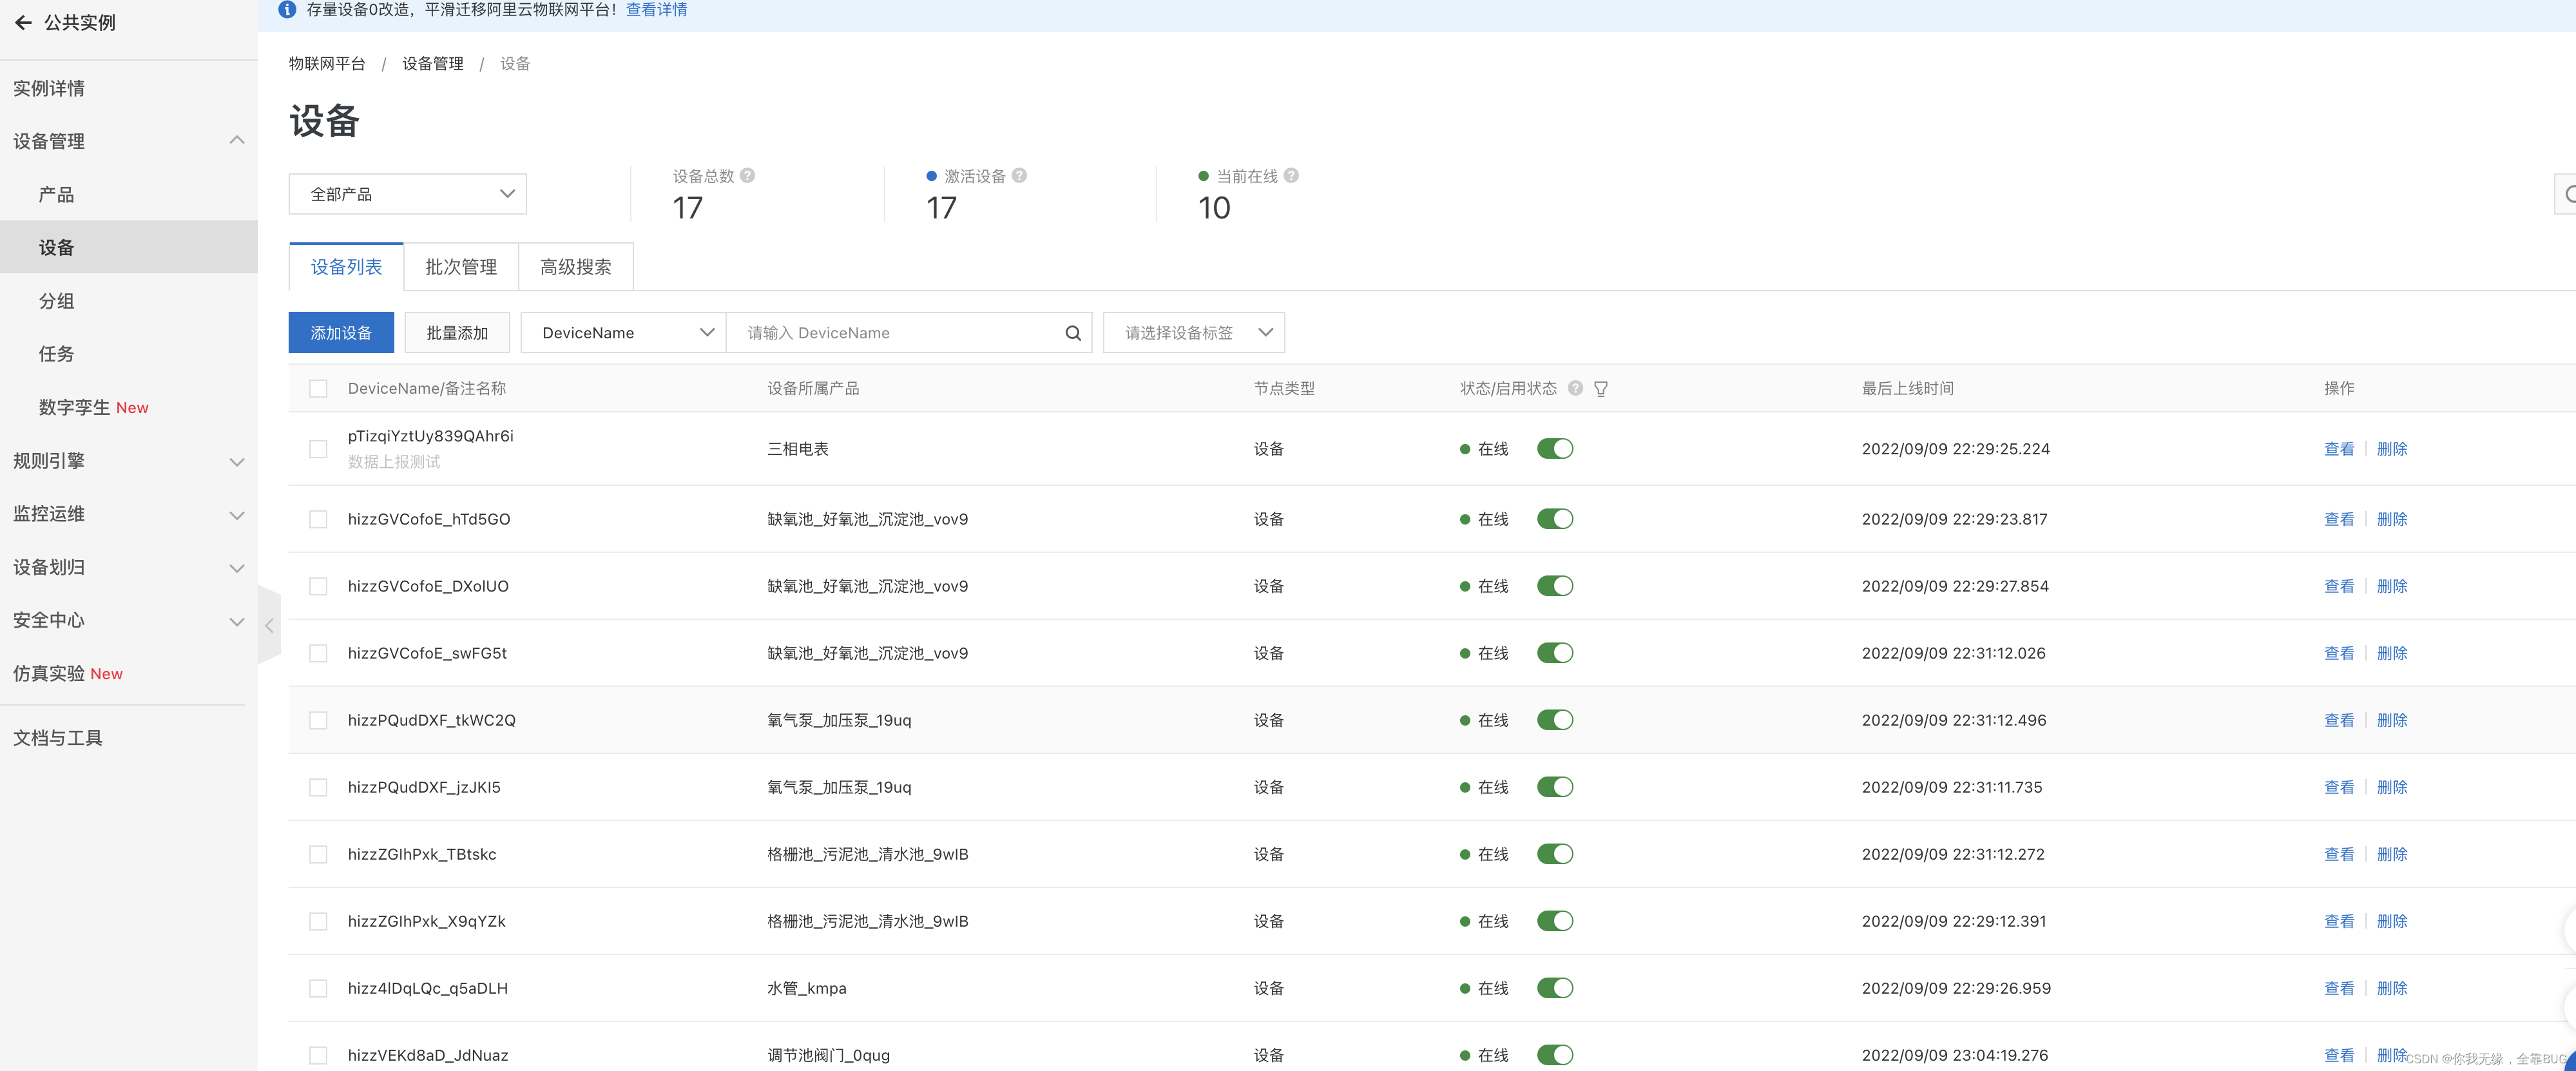Check the box for pTizqiYztUy839QAhr6i
This screenshot has height=1071, width=2576.
click(x=318, y=449)
